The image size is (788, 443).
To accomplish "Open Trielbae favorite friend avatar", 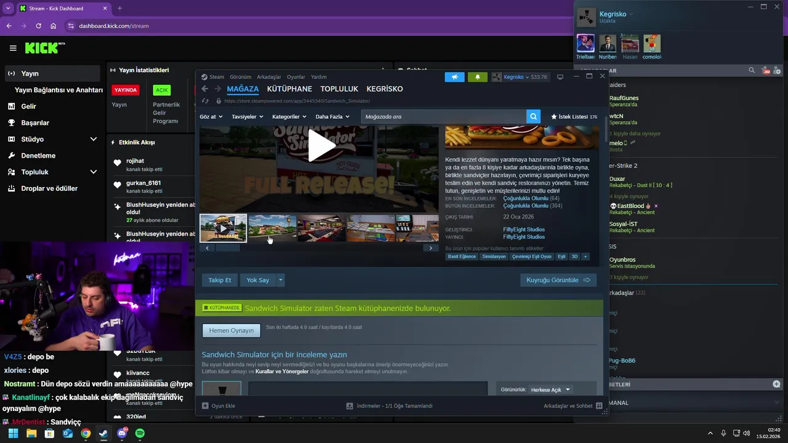I will click(585, 43).
